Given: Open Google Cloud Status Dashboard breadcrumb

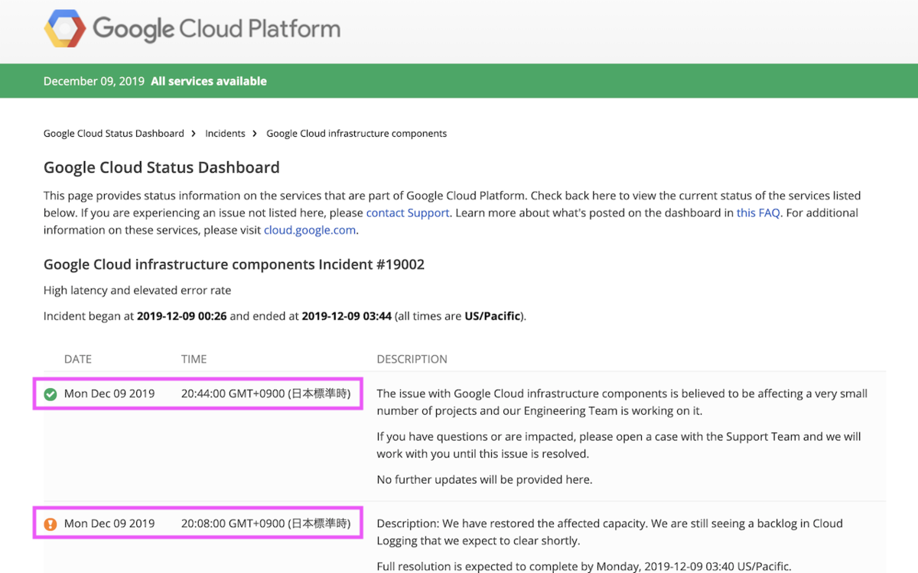Looking at the screenshot, I should click(x=114, y=134).
